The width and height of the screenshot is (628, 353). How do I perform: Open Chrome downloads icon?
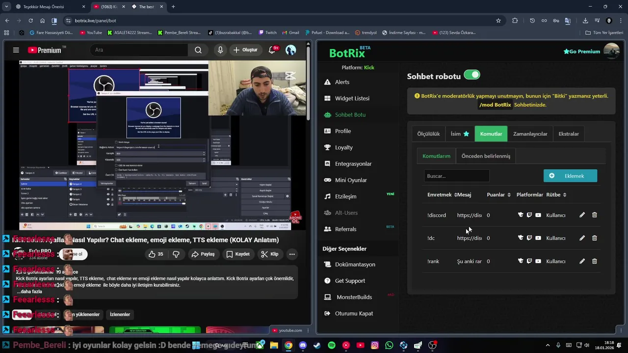[585, 21]
